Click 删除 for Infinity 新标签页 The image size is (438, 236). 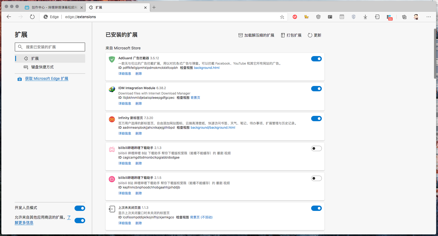pos(139,133)
